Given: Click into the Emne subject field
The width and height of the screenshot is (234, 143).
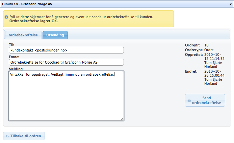Looking at the screenshot, I should 66,62.
